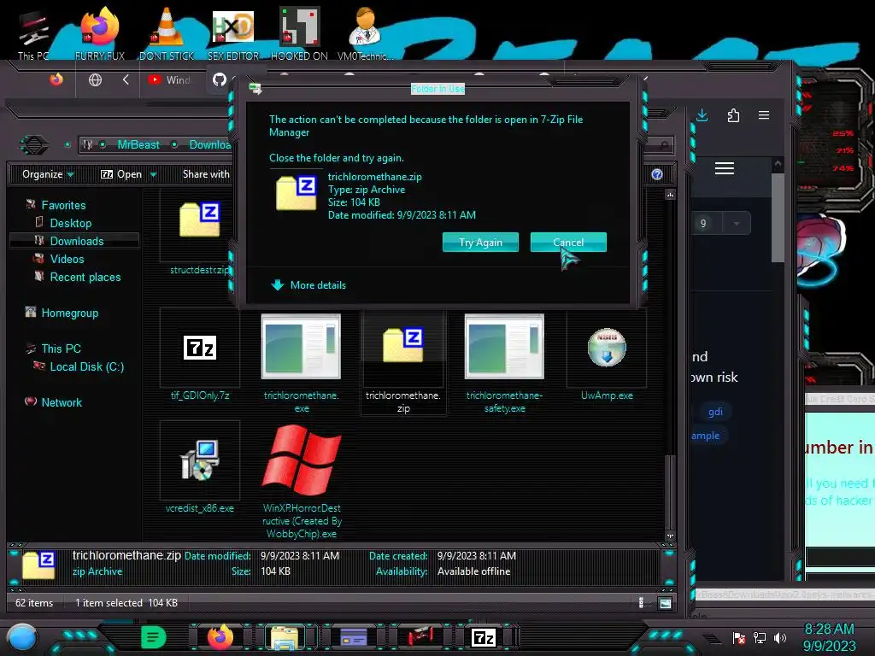Click the Start orb button

click(22, 637)
